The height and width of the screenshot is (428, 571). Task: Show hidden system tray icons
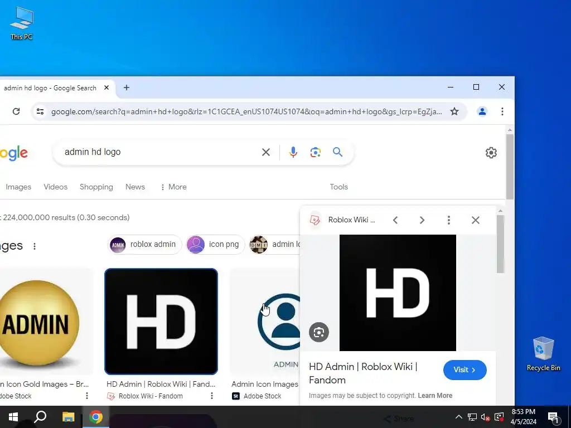[x=459, y=417]
